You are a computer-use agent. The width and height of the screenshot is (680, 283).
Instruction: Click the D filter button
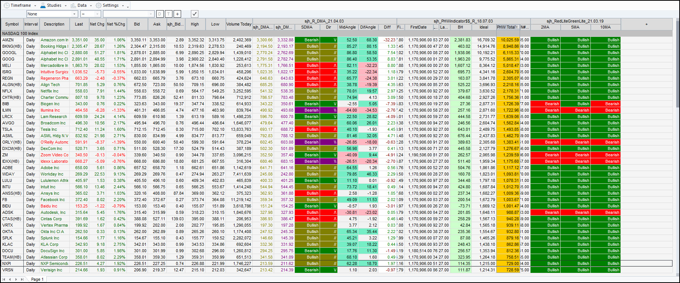pos(160,14)
